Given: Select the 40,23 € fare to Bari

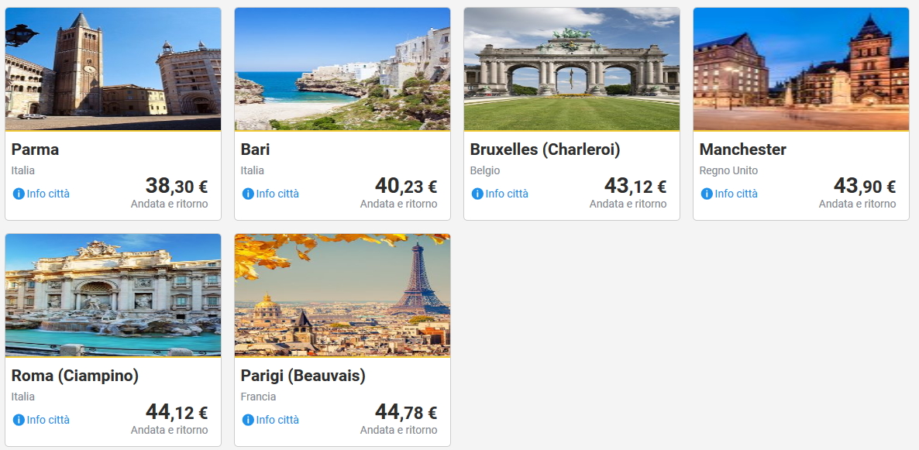Looking at the screenshot, I should (x=406, y=187).
